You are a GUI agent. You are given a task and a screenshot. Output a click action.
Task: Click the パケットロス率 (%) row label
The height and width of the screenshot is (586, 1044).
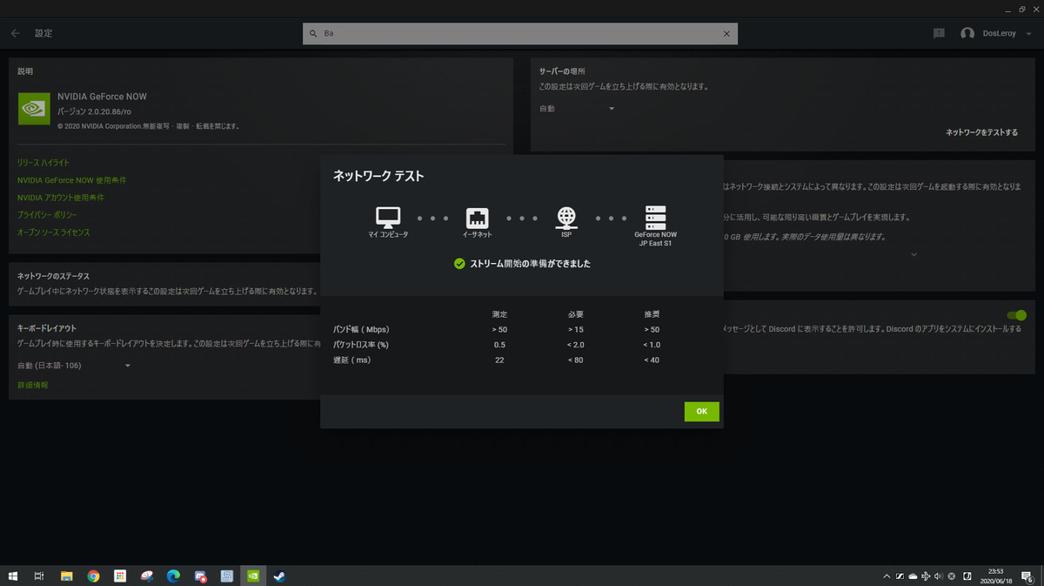pos(361,345)
